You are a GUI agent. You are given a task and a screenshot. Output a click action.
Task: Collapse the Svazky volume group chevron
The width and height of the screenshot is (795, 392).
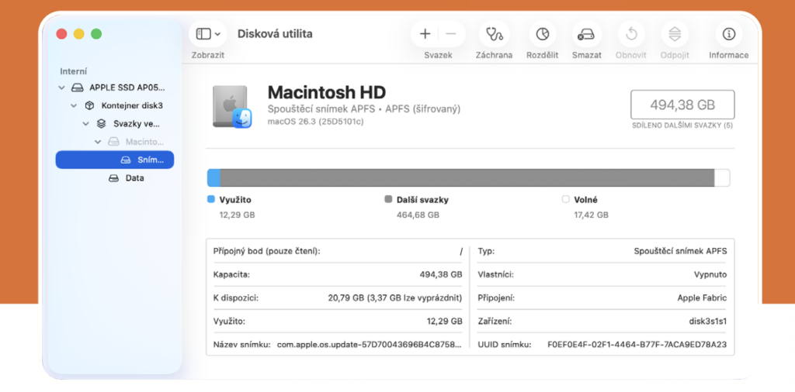click(85, 124)
